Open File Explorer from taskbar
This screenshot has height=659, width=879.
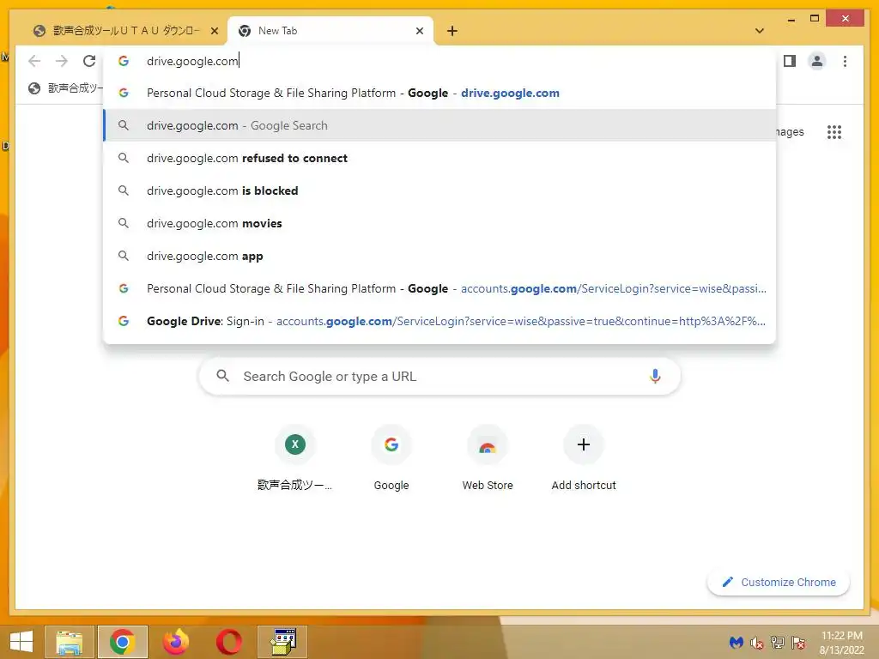[x=69, y=642]
